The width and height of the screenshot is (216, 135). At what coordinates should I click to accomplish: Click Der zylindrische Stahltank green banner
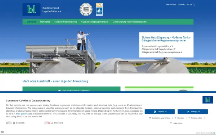[x=71, y=89]
